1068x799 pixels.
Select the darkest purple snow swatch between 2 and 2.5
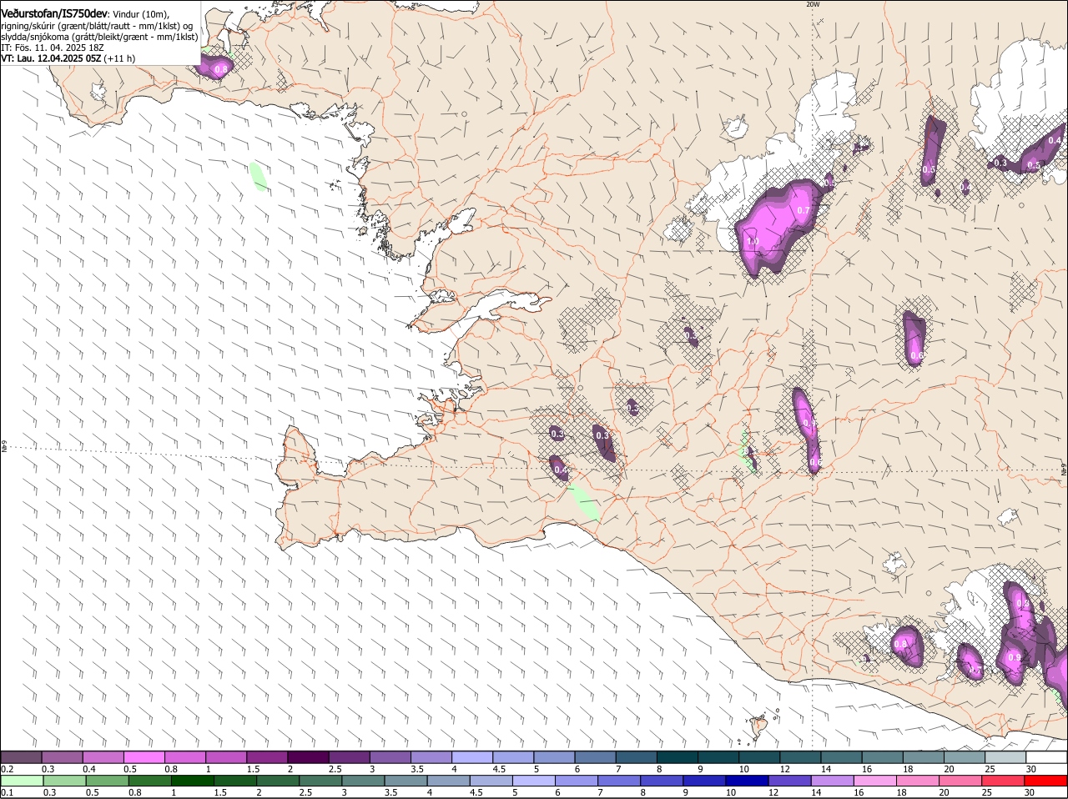pyautogui.click(x=308, y=756)
